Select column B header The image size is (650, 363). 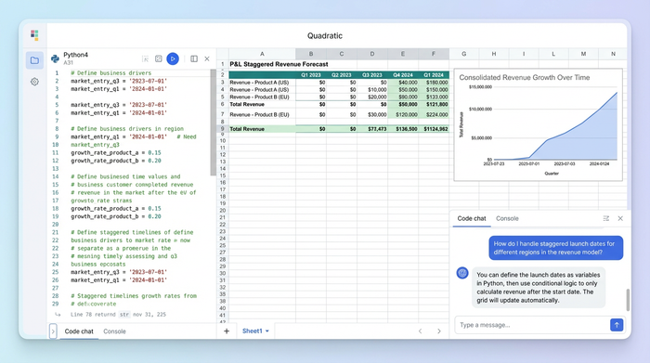pyautogui.click(x=311, y=54)
